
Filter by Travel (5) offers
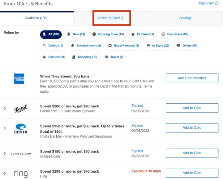click(114, 57)
